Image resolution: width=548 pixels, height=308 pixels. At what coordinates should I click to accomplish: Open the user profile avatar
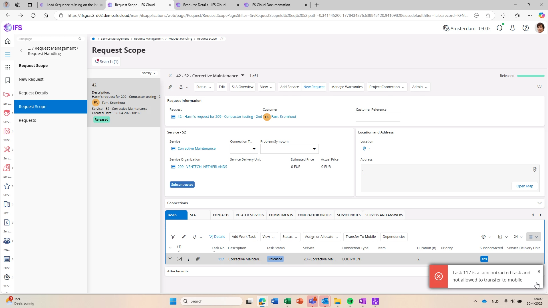[x=540, y=28]
